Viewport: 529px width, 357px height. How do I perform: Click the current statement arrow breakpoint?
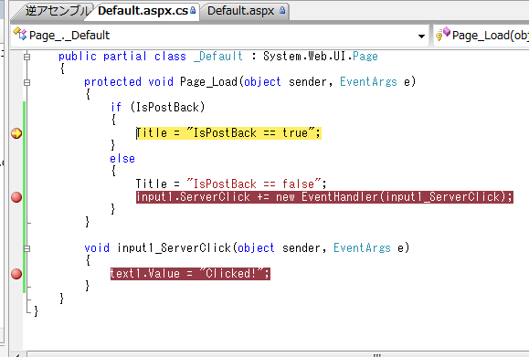[x=16, y=133]
